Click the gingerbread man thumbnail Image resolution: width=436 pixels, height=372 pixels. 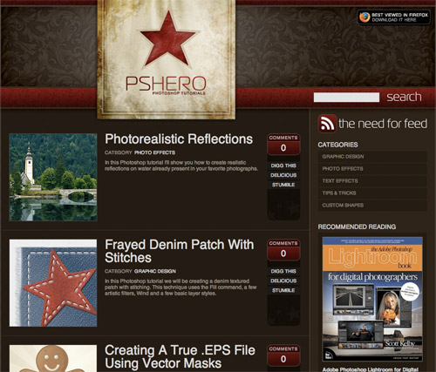(53, 358)
